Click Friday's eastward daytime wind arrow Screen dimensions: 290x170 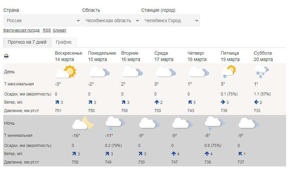223,102
